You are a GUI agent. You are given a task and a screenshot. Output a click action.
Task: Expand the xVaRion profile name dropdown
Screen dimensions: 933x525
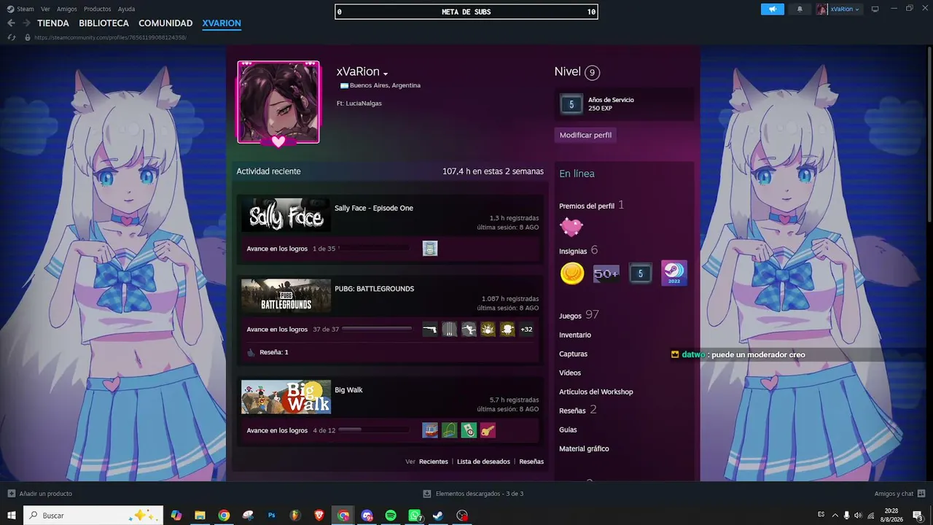[x=386, y=74]
